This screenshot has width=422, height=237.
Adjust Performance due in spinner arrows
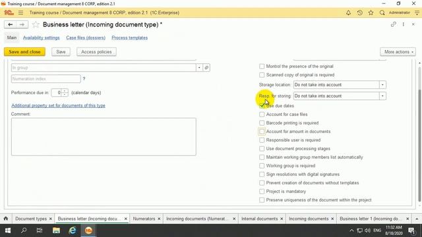(65, 92)
